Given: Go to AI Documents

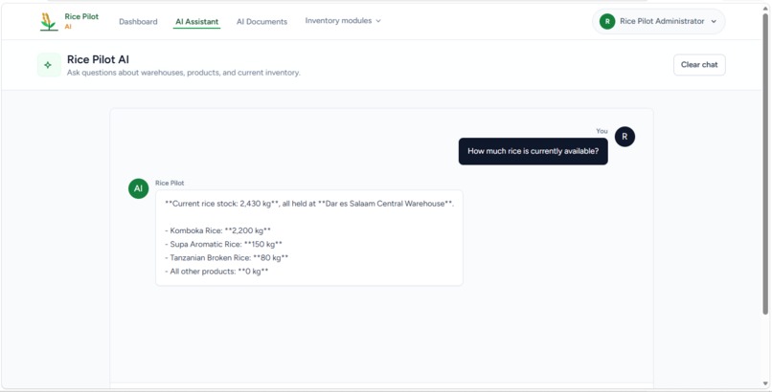Looking at the screenshot, I should (x=261, y=22).
